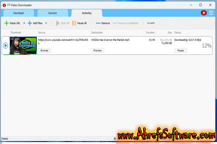Click the NVIDIA IS EVERYWHERE thumbnail
This screenshot has height=144, width=217.
tap(23, 46)
